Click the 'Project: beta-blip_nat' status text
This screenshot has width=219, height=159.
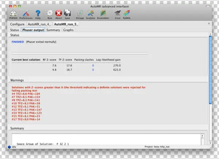(157, 147)
